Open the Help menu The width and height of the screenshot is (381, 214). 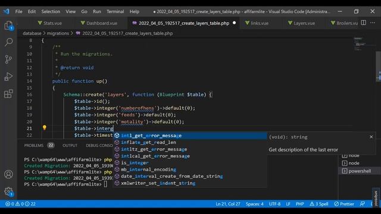click(134, 11)
